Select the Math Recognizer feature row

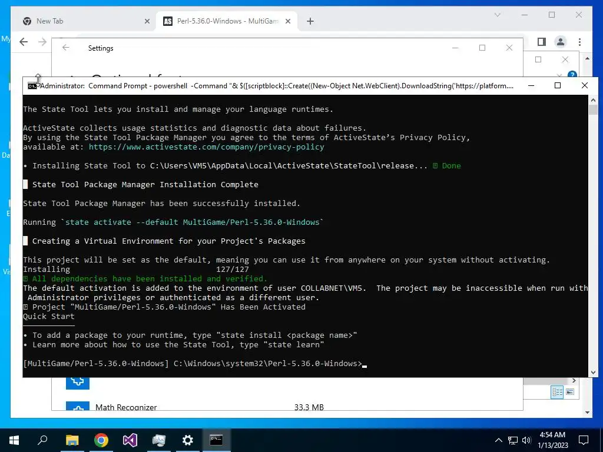(x=287, y=407)
